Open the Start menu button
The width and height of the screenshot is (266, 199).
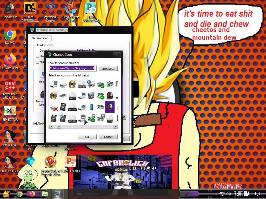[6, 194]
